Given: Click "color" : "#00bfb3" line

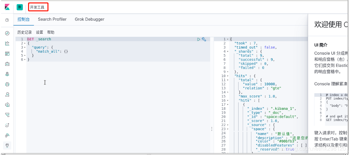Looking at the screenshot, I should [277, 141].
